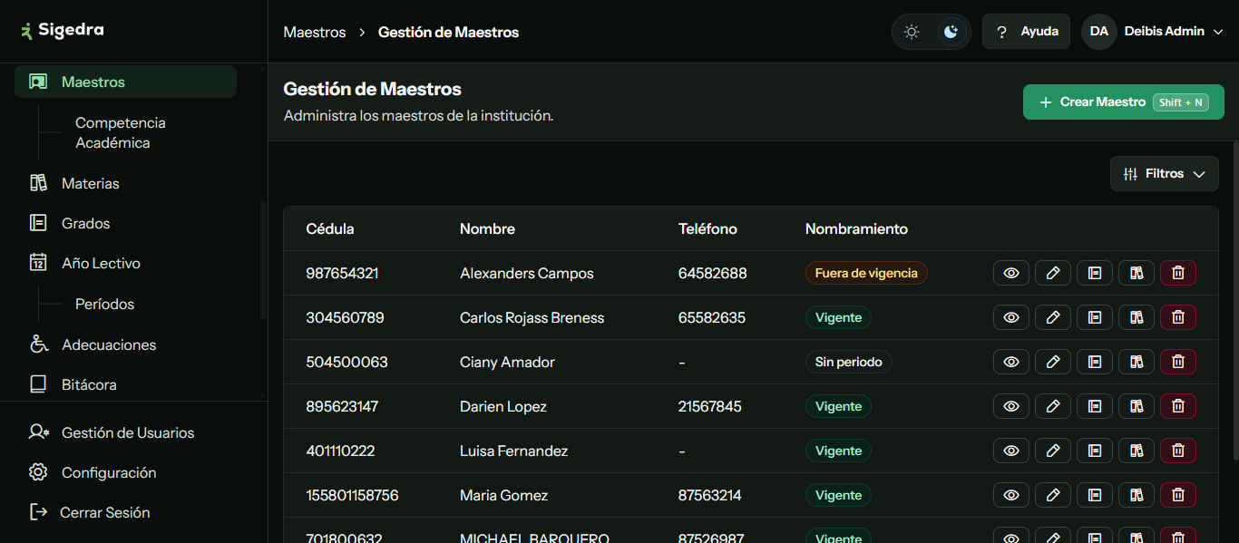View details of Darien Lopez
The height and width of the screenshot is (543, 1239).
(x=1011, y=406)
